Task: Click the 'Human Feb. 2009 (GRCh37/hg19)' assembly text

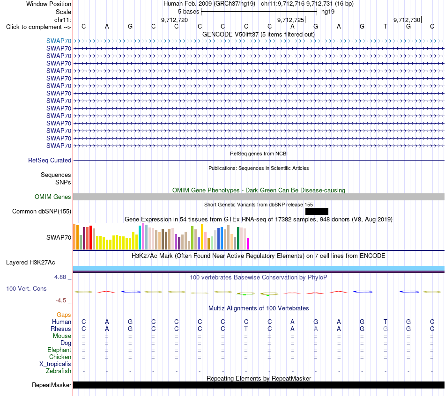Action: coord(209,4)
